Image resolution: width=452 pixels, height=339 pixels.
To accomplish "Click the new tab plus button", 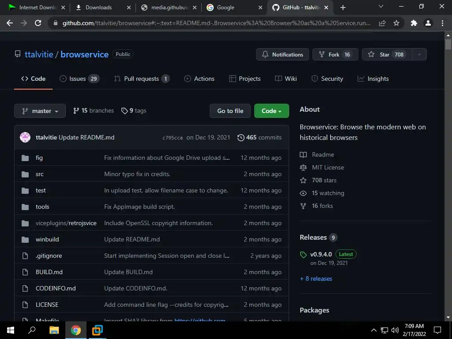I will [x=343, y=8].
